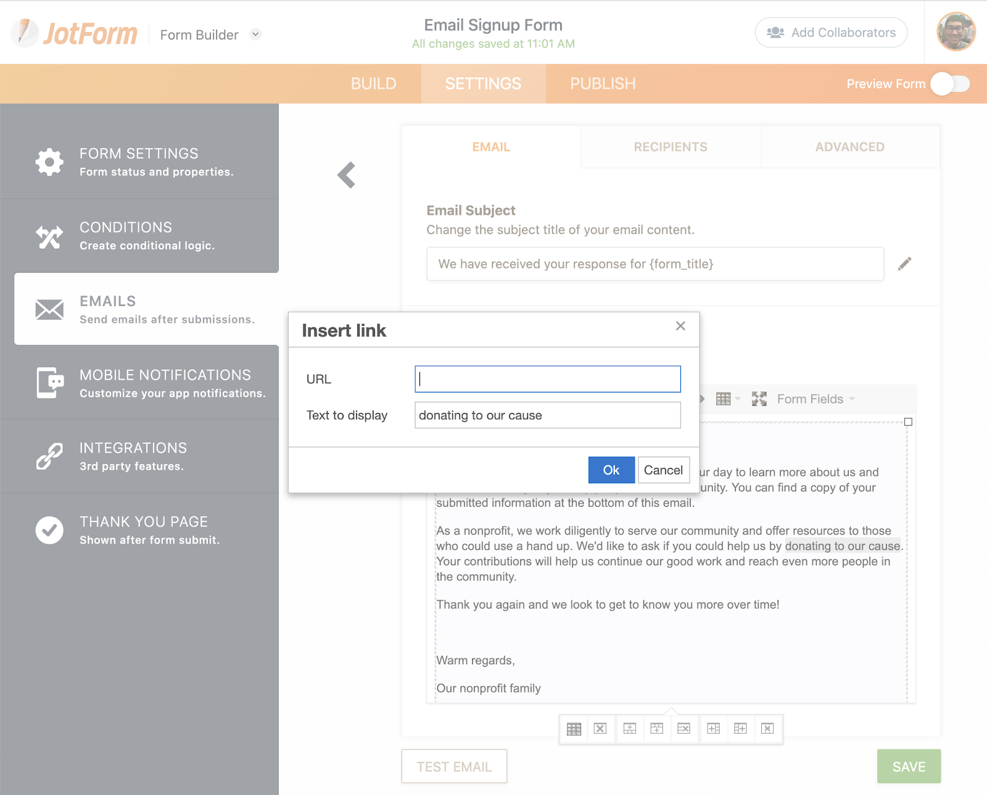Open Thank You Page checkmark icon

tap(49, 530)
